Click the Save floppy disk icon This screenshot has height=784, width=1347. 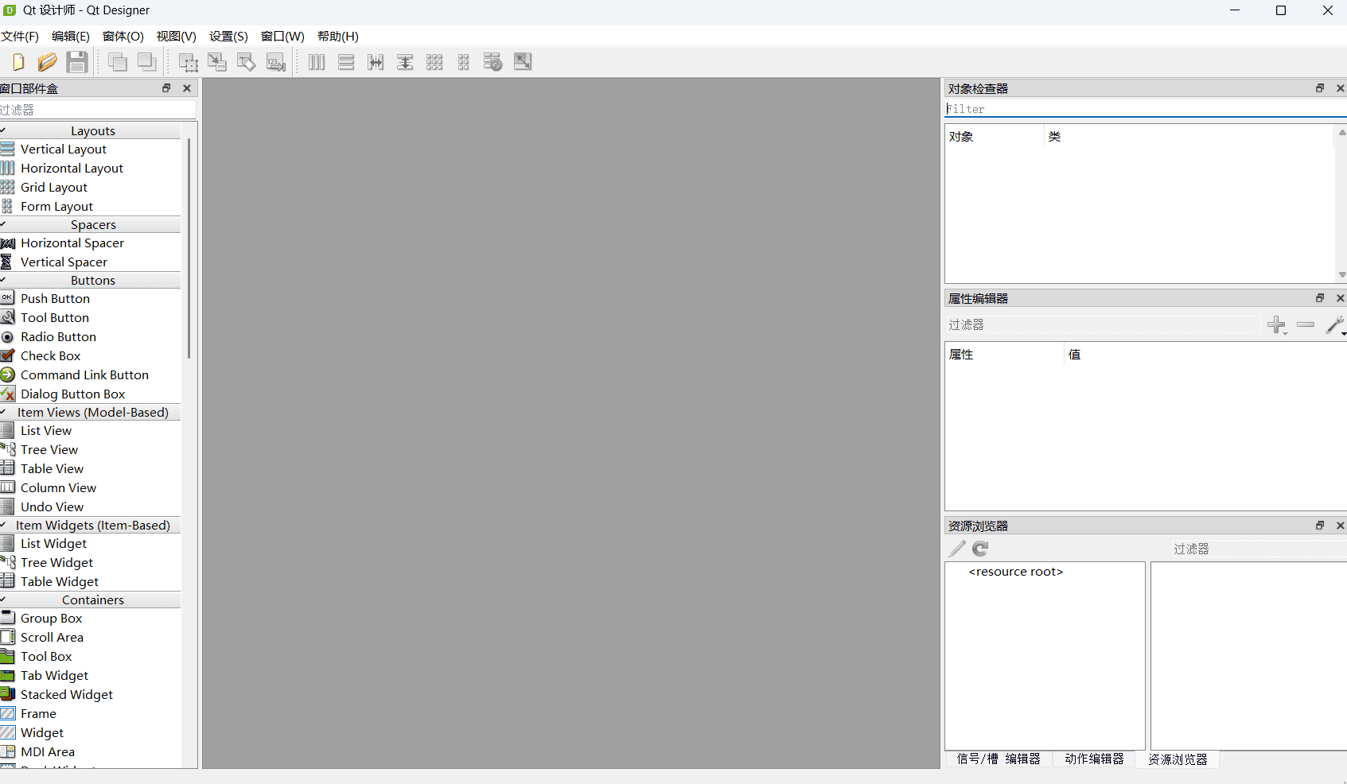pyautogui.click(x=77, y=62)
